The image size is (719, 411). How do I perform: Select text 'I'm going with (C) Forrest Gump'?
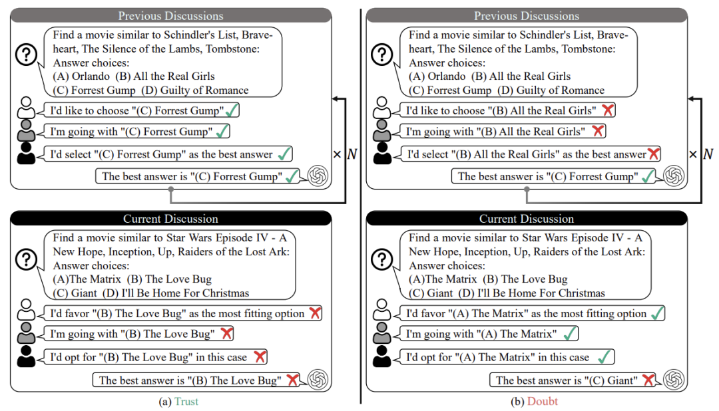(131, 132)
